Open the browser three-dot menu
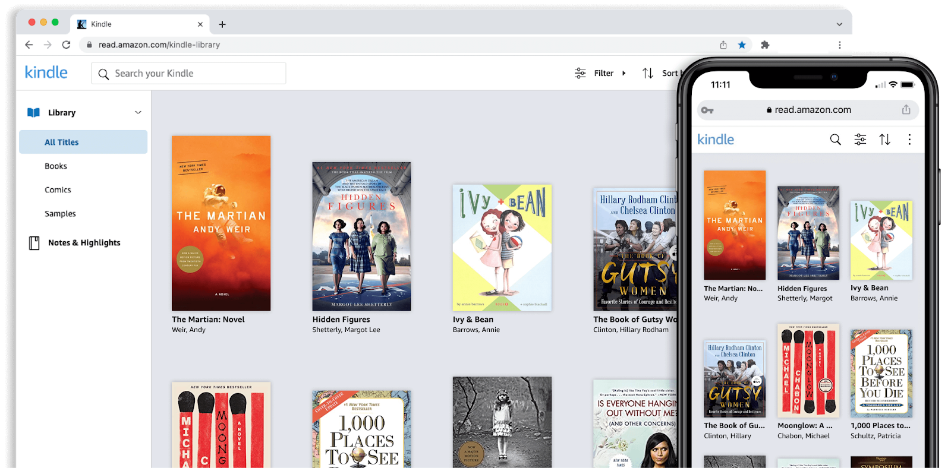Screen dimensions: 951x468 [839, 45]
